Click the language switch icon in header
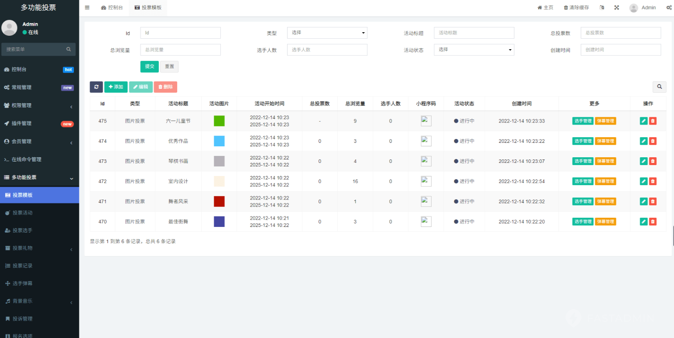Viewport: 674px width, 338px height. (x=602, y=7)
